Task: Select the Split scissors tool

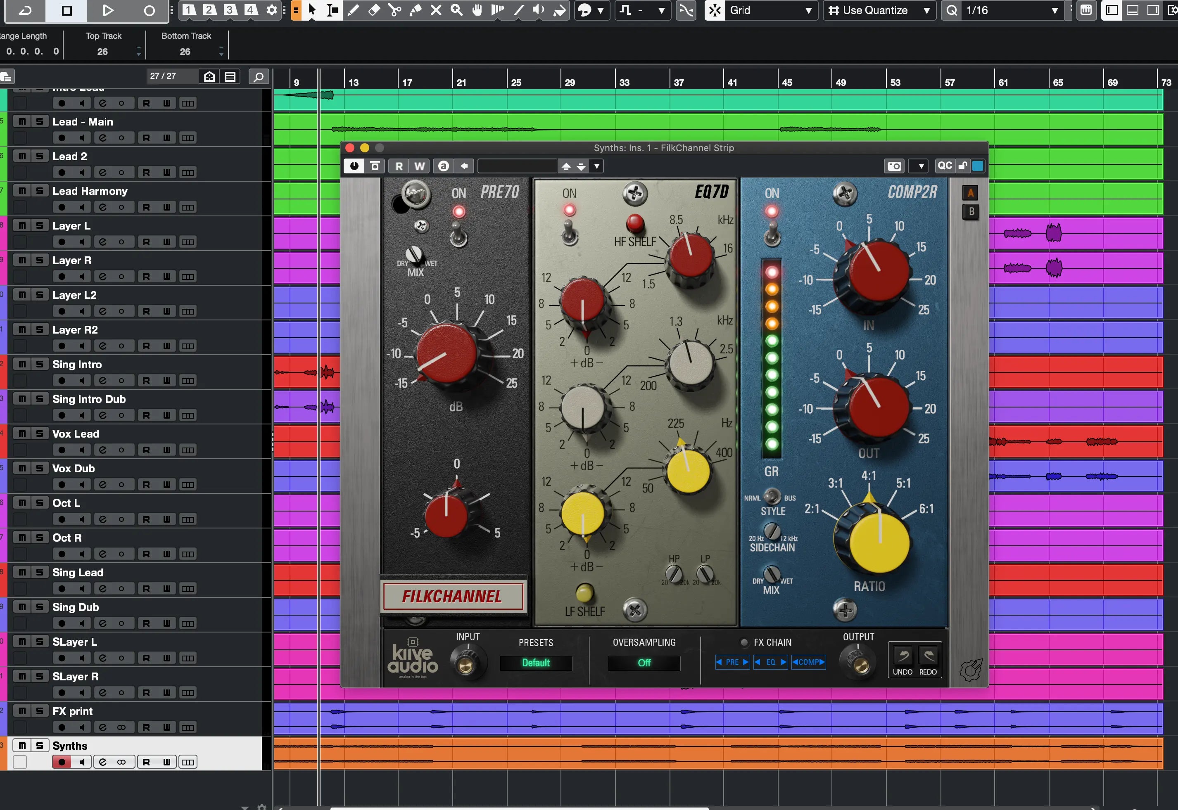Action: tap(394, 10)
